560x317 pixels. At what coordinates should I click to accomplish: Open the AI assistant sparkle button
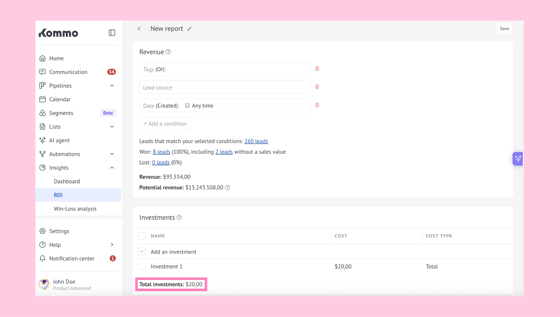(518, 159)
